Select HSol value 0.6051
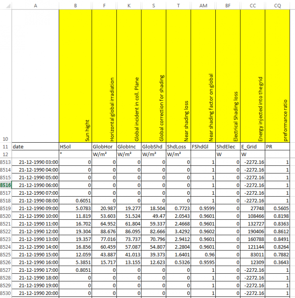The width and height of the screenshot is (295, 298). [x=75, y=201]
